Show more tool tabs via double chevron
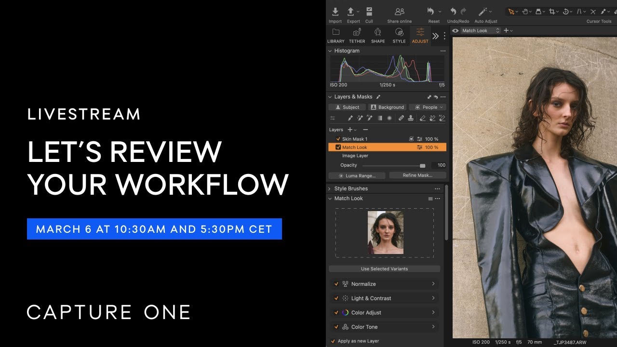 pyautogui.click(x=435, y=36)
